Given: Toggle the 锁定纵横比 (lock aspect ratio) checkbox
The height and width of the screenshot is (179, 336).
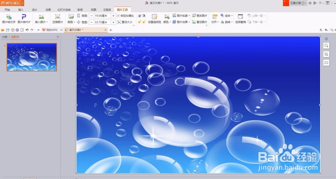Looking at the screenshot, I should tap(118, 16).
